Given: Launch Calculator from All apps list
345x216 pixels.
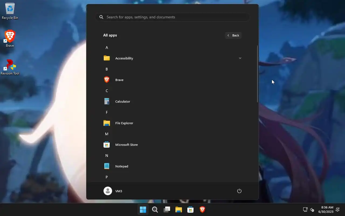Looking at the screenshot, I should tap(172, 102).
